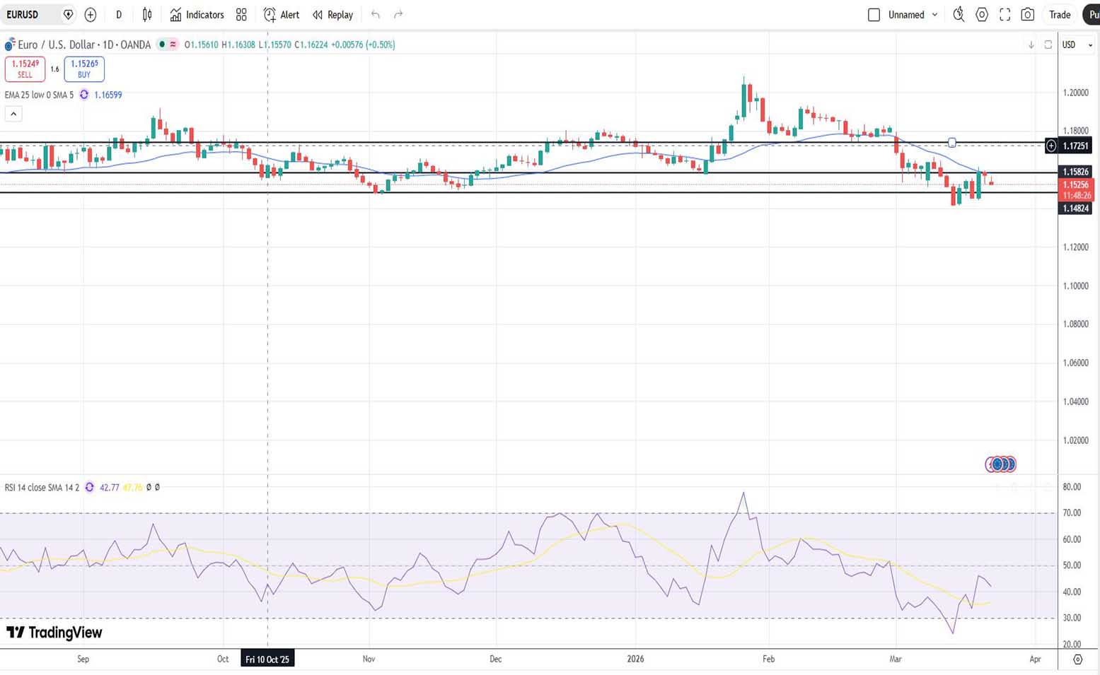Open chart settings gear beside the time axis
Screen dimensions: 1100x675
point(1077,659)
